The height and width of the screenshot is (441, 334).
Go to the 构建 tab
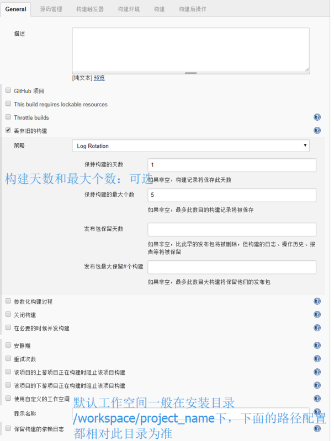[x=159, y=9]
